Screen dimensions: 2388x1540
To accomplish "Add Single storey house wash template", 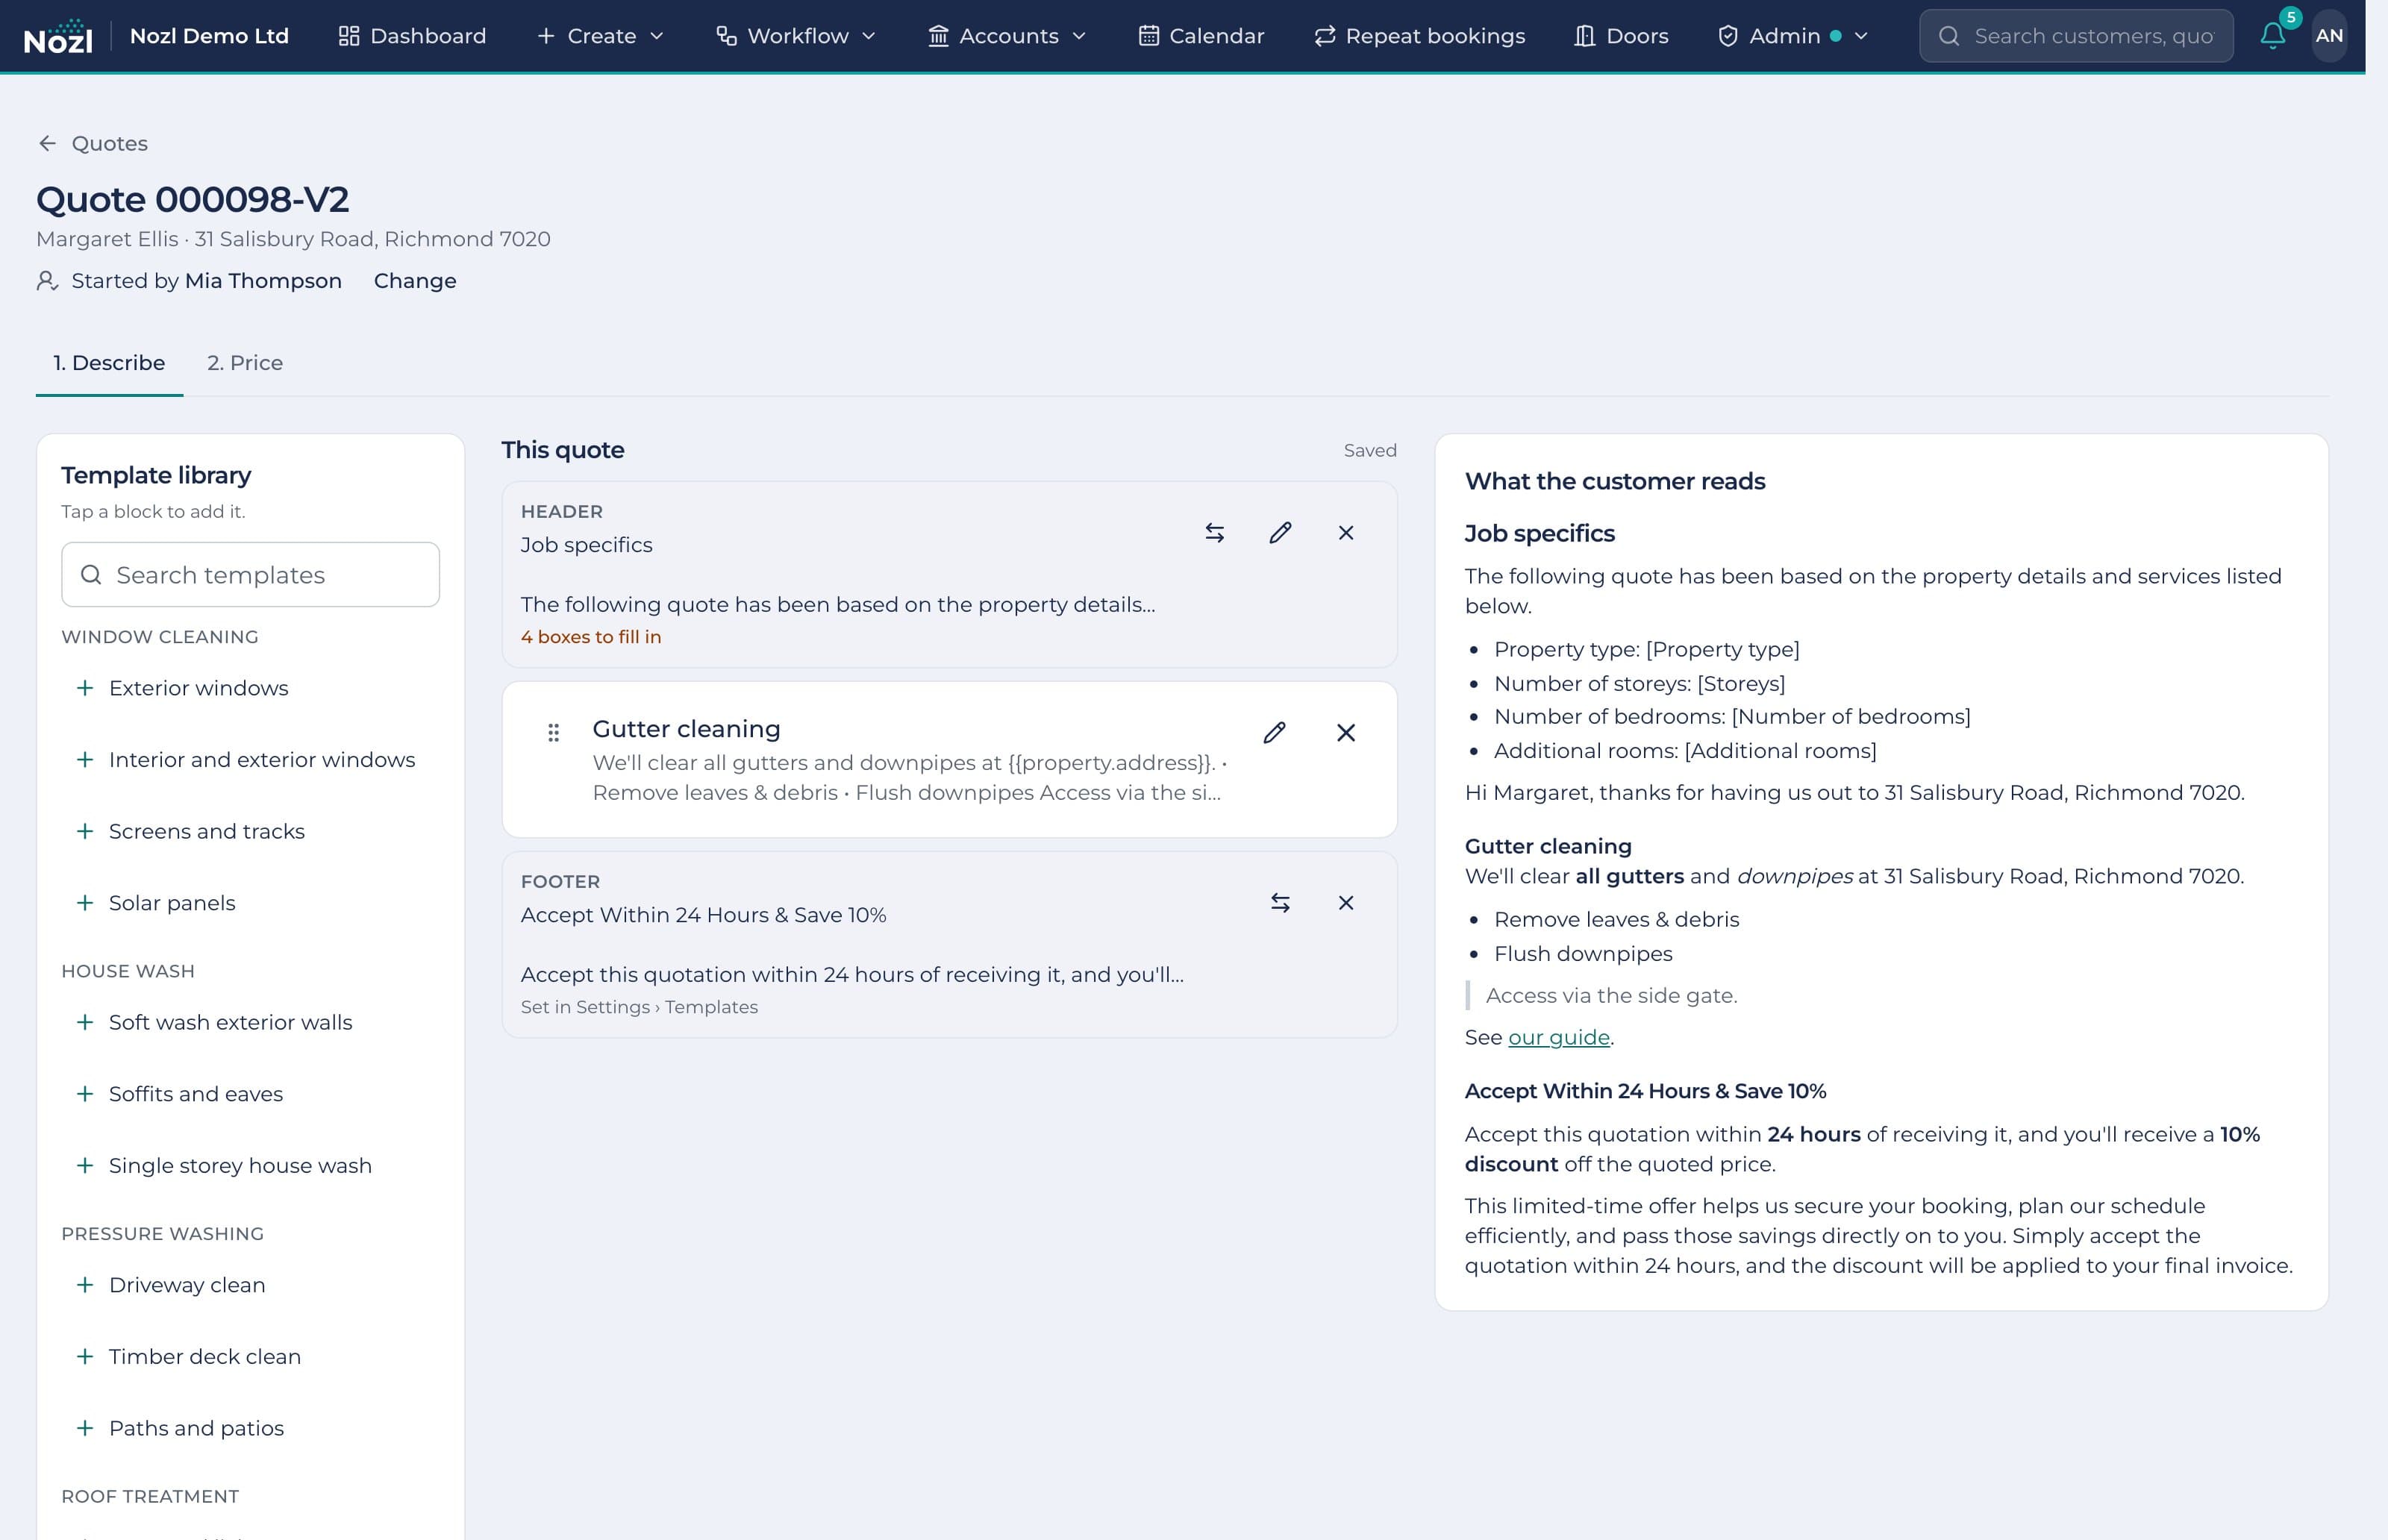I will tap(250, 1166).
